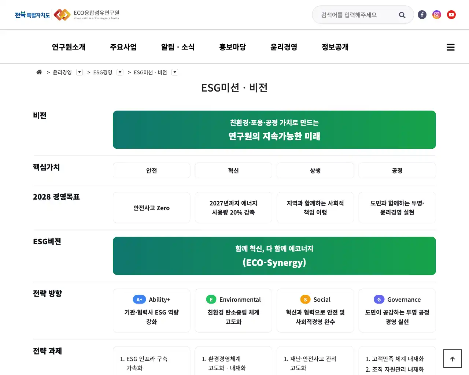
Task: Open the 연구원소개 menu
Action: click(x=69, y=47)
